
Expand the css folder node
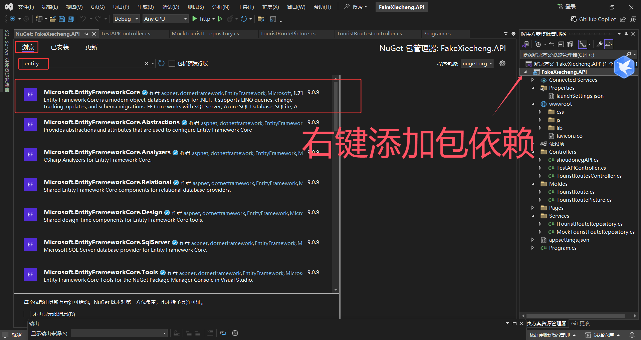pos(540,112)
